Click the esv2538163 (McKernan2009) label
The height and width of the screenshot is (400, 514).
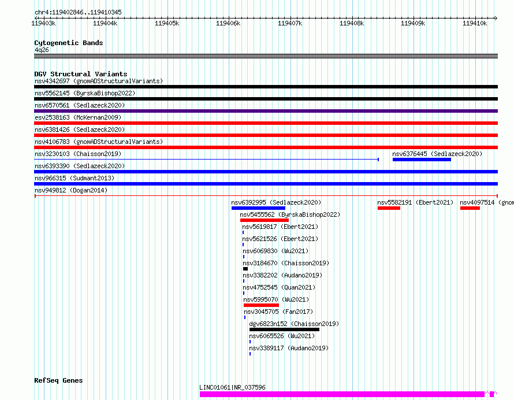pyautogui.click(x=78, y=117)
